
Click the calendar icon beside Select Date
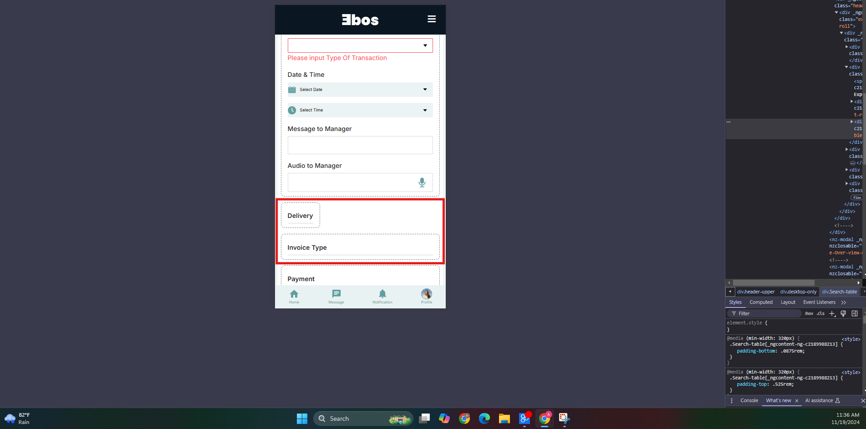click(x=292, y=90)
